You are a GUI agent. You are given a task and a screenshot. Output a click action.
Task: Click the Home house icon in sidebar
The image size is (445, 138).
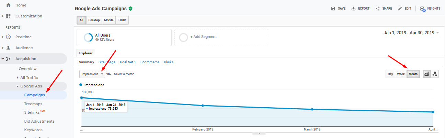[9, 5]
